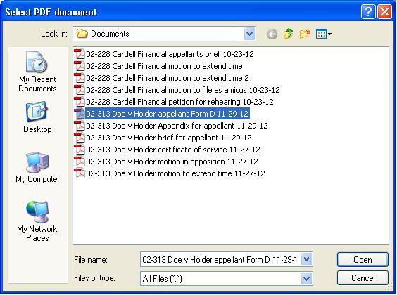The width and height of the screenshot is (397, 295).
Task: Select 'Doe v Holder motion to extend time 11-27-12'
Action: click(x=175, y=173)
